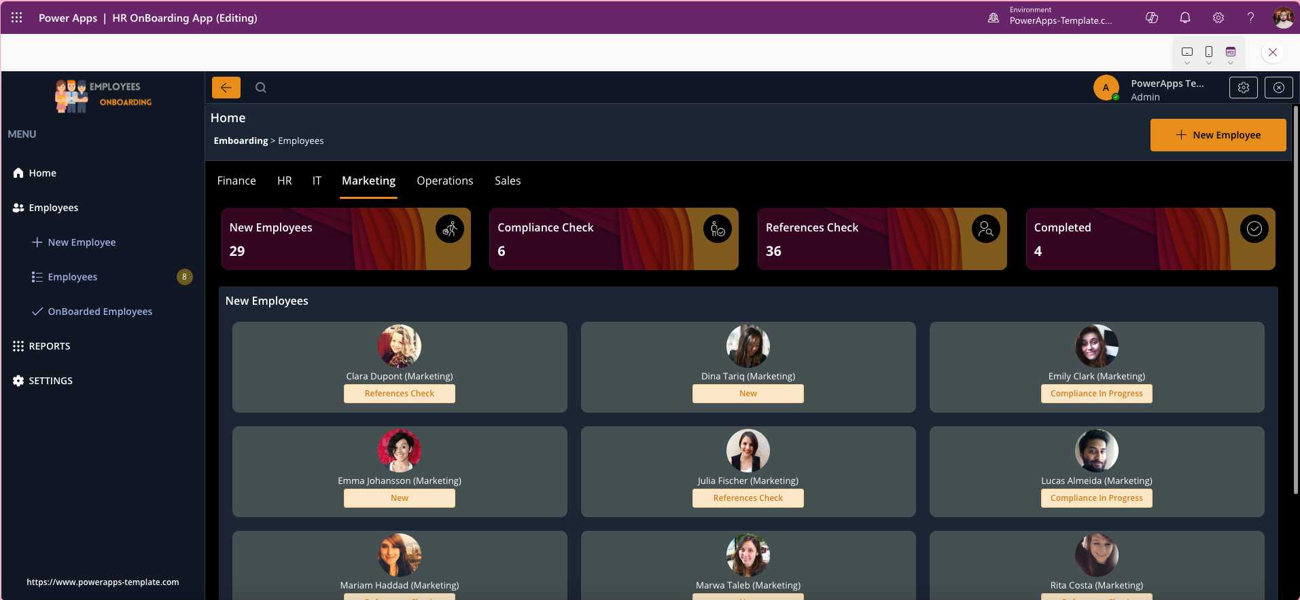Image resolution: width=1300 pixels, height=600 pixels.
Task: Select OnBoarded Employees in the sidebar
Action: 100,312
